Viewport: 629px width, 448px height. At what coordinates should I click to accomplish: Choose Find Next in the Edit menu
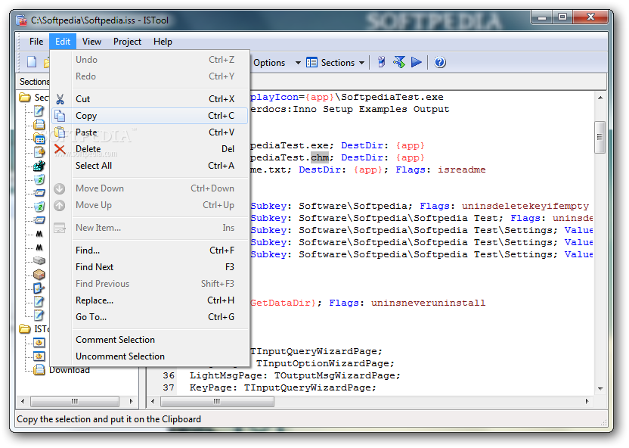click(x=150, y=267)
